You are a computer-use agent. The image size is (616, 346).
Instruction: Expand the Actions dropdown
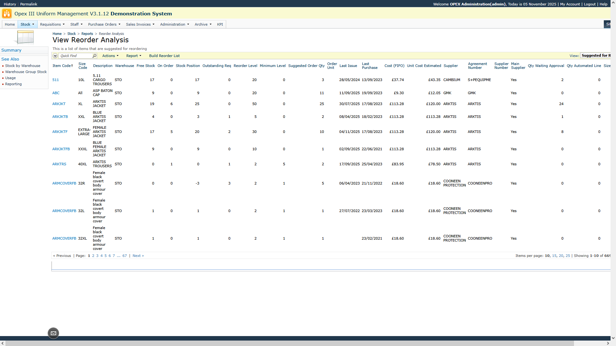110,56
